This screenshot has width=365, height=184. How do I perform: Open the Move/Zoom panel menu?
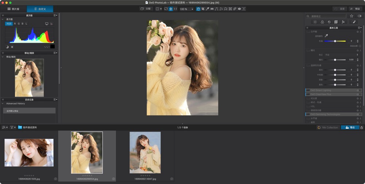pos(55,53)
